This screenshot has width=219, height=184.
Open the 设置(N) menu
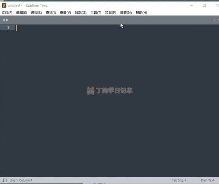coord(126,13)
